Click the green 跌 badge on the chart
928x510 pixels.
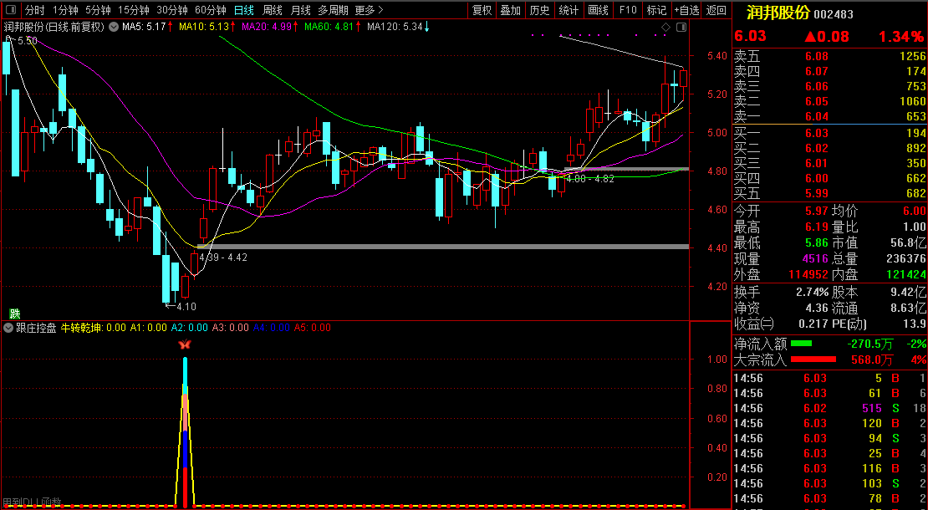[x=14, y=314]
